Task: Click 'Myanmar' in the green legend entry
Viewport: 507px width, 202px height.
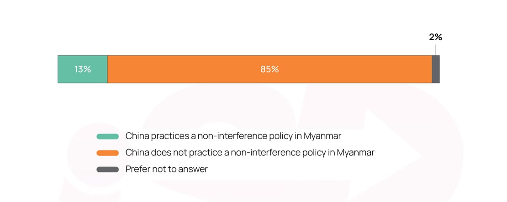Action: pos(325,136)
